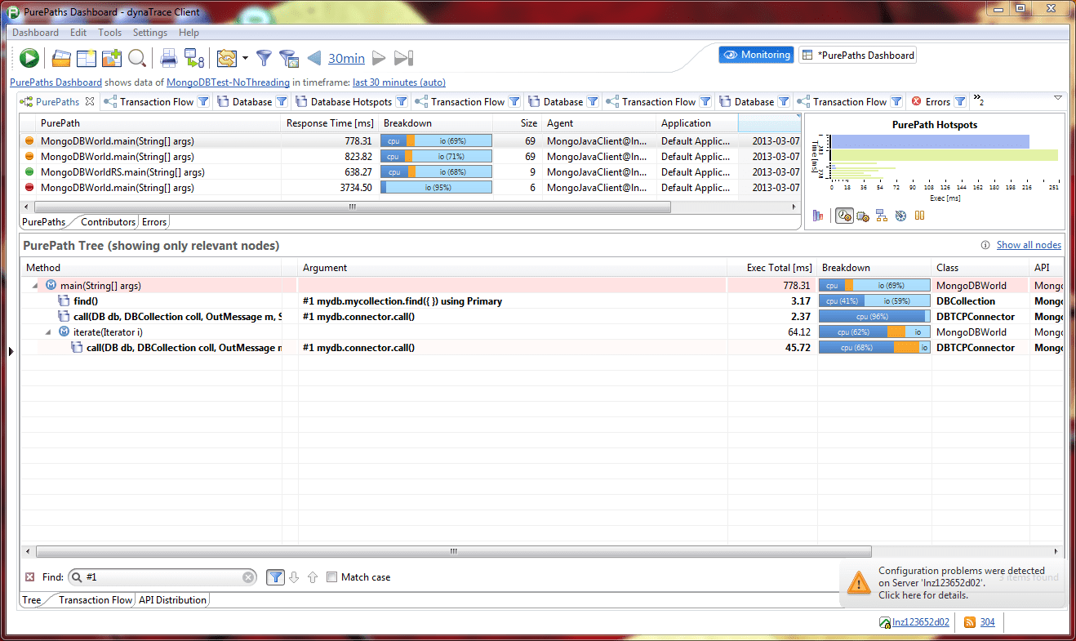This screenshot has height=641, width=1076.
Task: Click the new dashboard icon in the toolbar
Action: coord(87,58)
